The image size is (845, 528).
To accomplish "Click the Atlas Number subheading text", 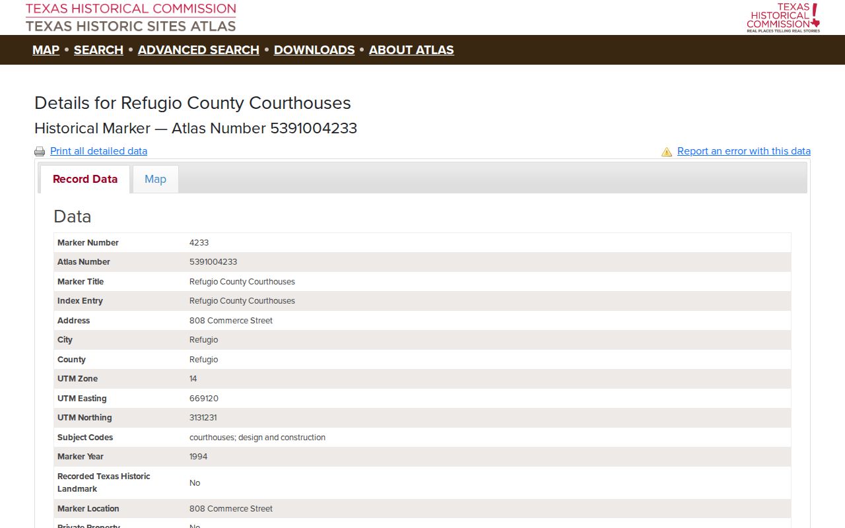I will (195, 128).
